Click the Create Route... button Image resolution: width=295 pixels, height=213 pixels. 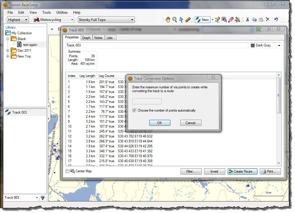point(242,171)
